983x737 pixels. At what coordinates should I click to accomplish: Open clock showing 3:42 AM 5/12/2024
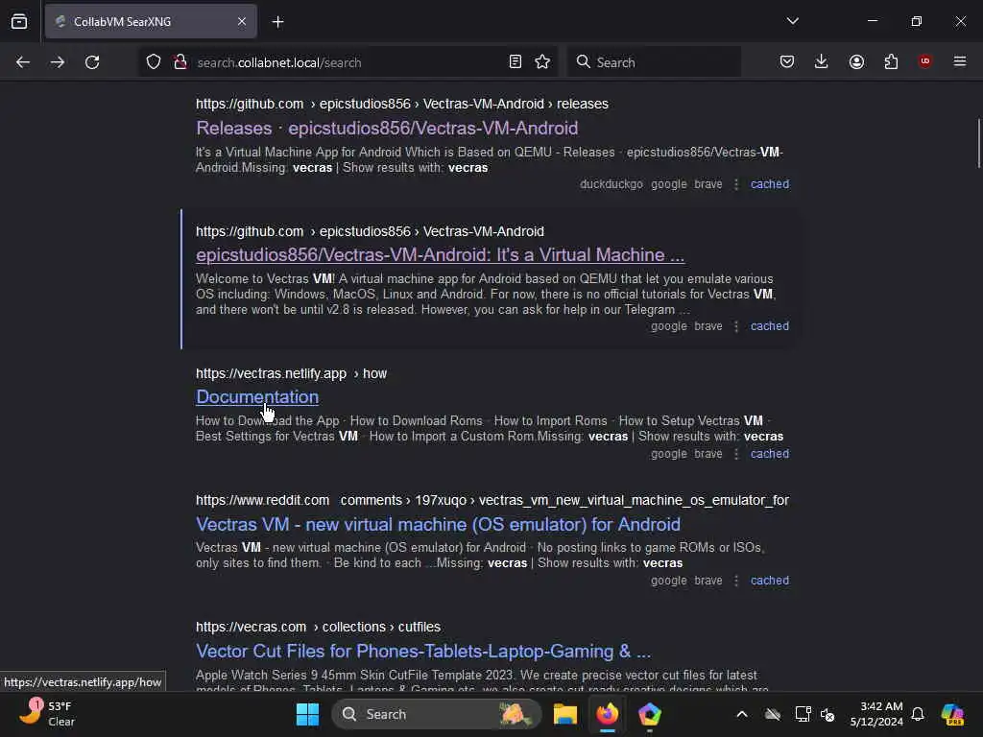[876, 714]
